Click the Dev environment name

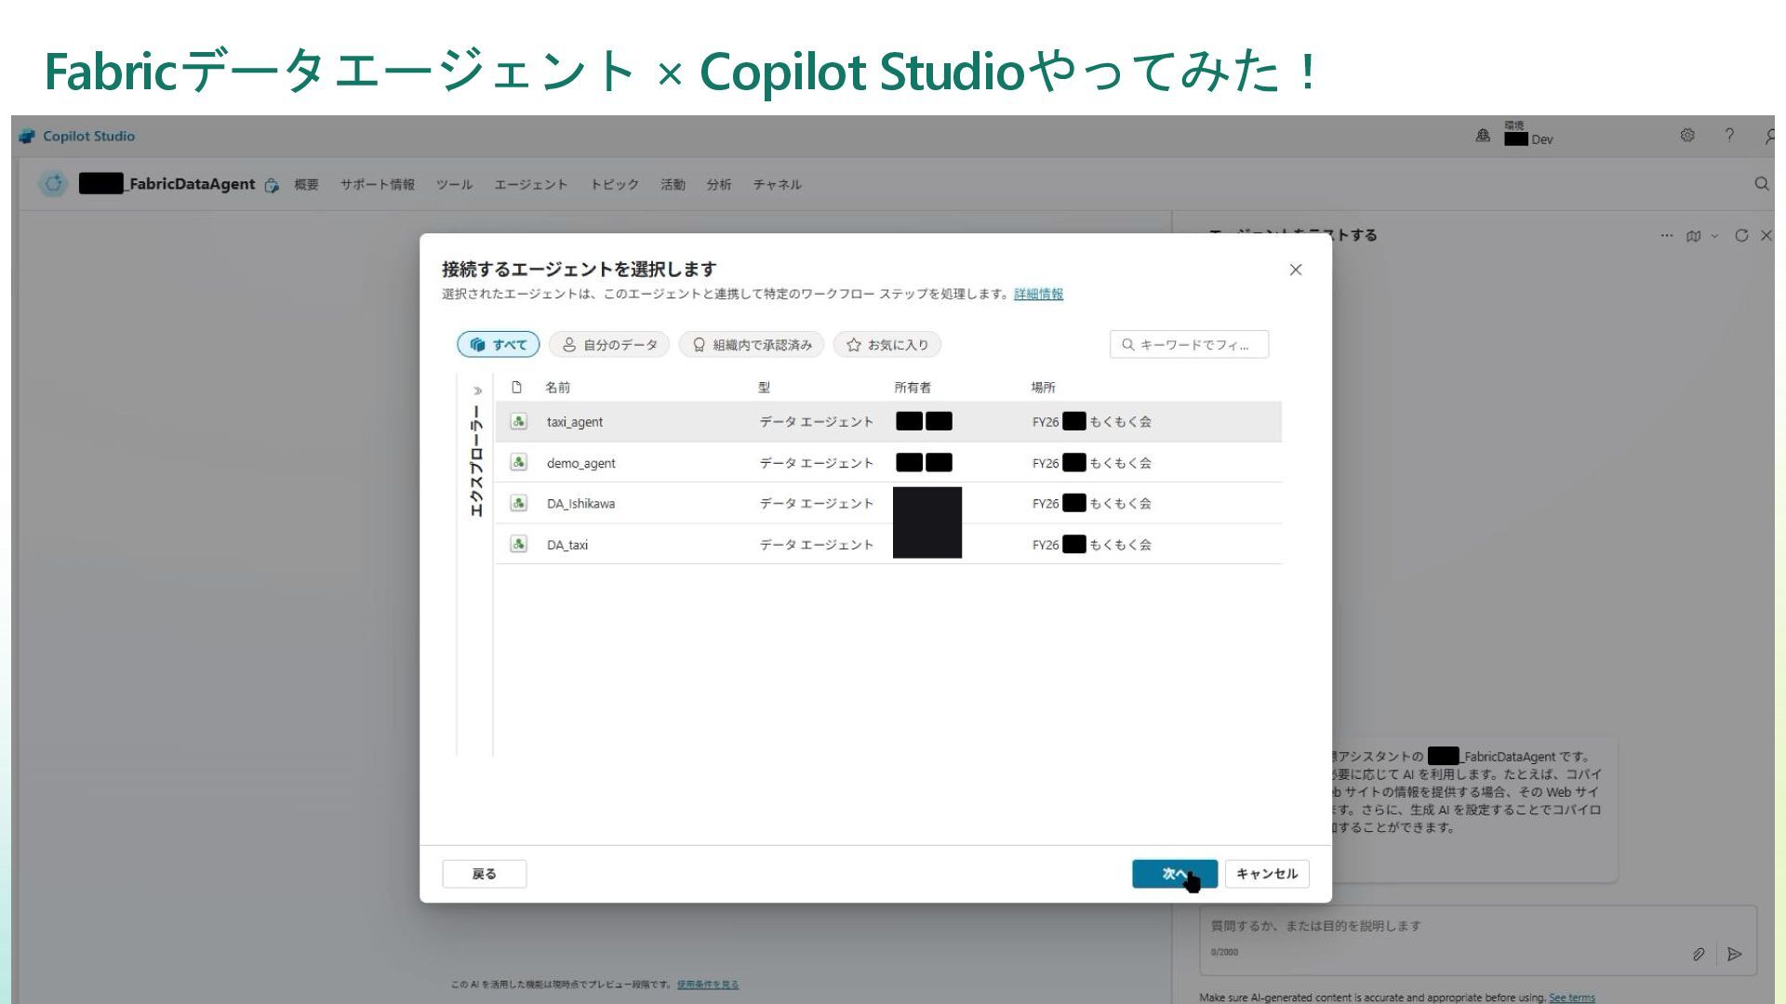click(1541, 139)
